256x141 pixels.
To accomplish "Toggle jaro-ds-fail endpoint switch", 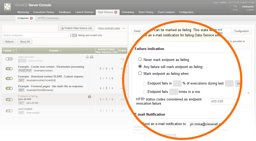I will [x=9, y=99].
